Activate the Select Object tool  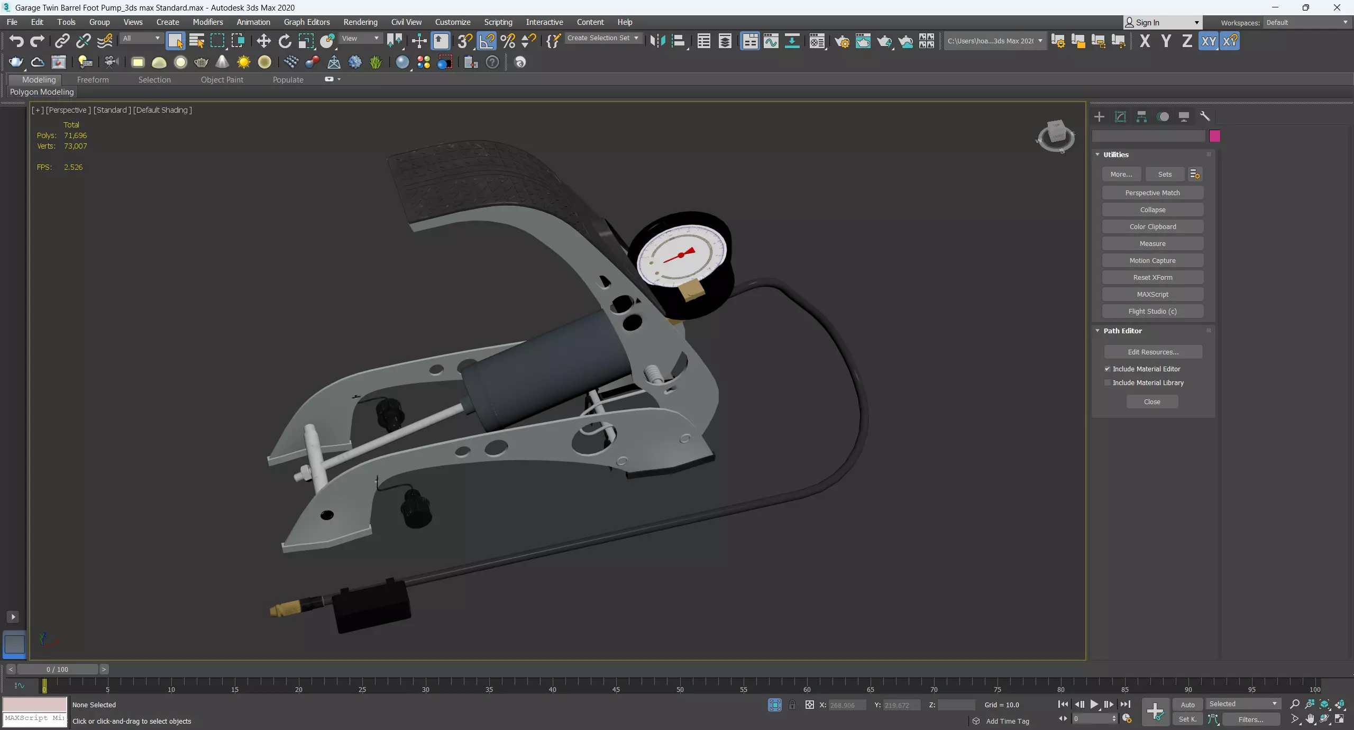click(x=175, y=41)
